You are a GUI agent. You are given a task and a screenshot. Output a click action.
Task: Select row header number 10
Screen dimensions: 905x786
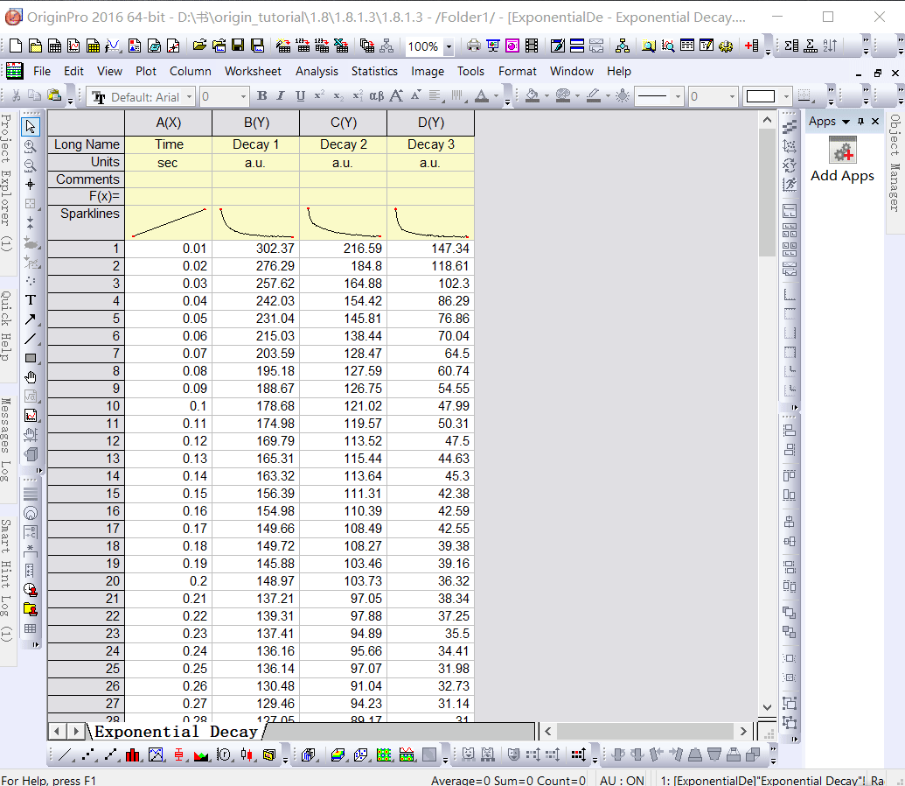(86, 406)
